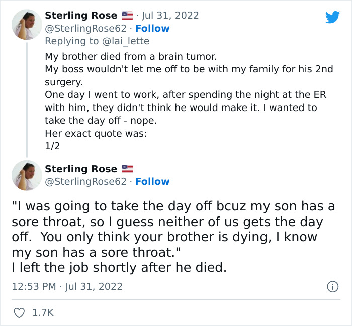Follow SterlingRose62 from the second tweet

152,181
